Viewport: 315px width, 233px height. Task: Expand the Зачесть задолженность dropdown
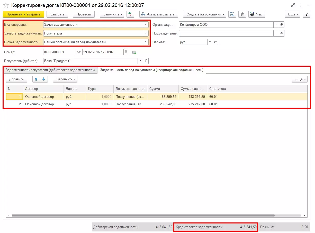click(x=146, y=33)
